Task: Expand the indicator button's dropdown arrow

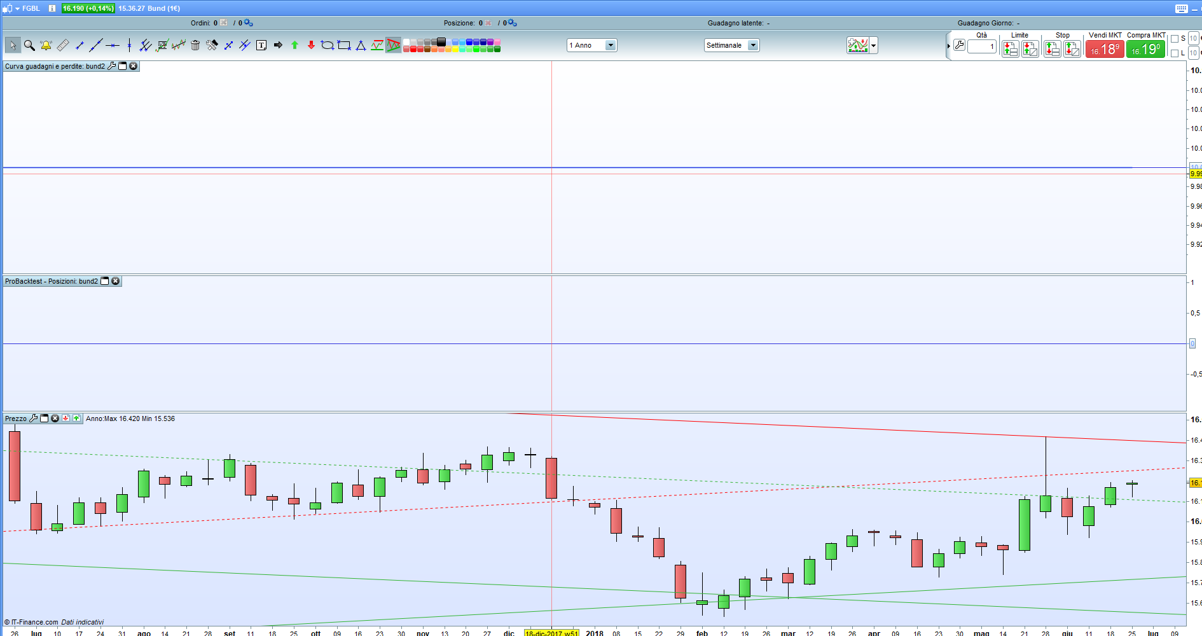Action: 874,46
